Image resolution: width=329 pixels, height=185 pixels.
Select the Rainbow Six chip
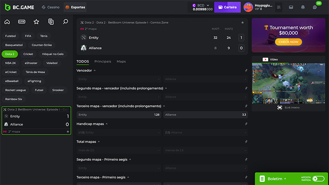tap(14, 99)
